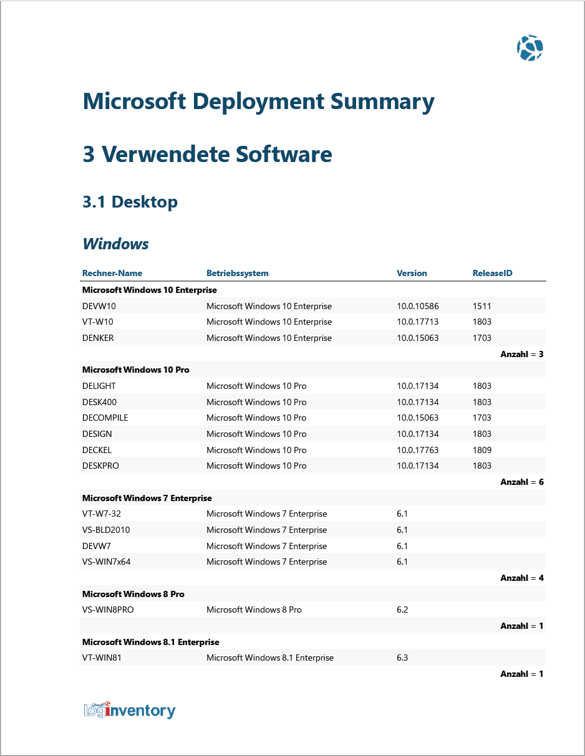This screenshot has height=756, width=585.
Task: Click OS cell in VT-WIN81 row
Action: pos(270,658)
